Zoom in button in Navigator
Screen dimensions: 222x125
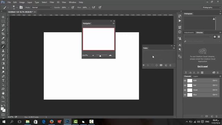pyautogui.click(x=110, y=55)
